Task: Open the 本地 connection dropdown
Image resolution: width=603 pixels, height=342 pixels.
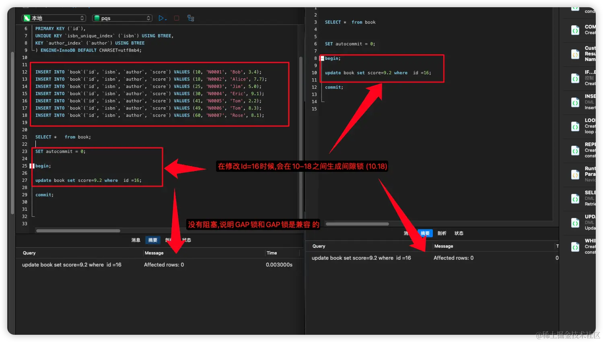Action: (x=54, y=18)
